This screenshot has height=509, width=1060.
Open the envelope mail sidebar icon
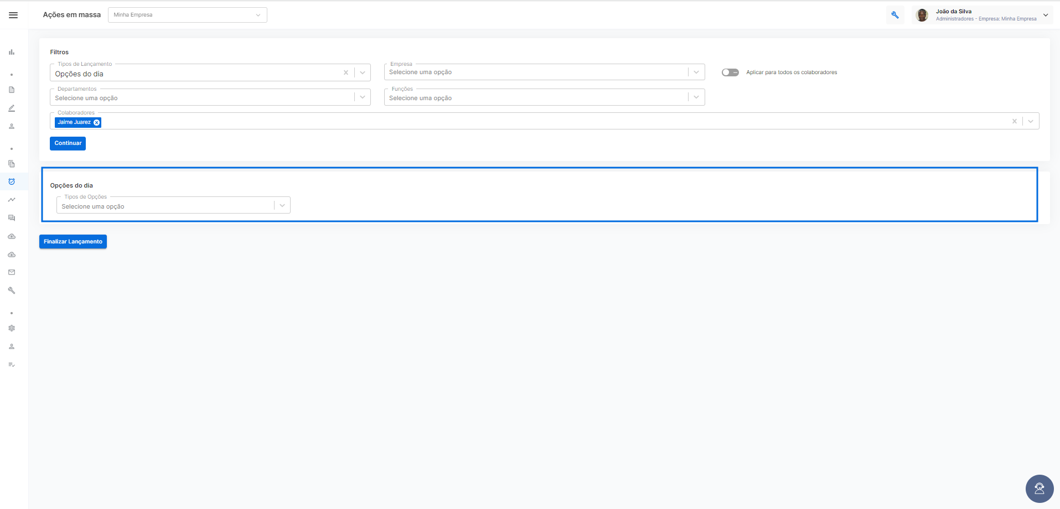point(12,272)
